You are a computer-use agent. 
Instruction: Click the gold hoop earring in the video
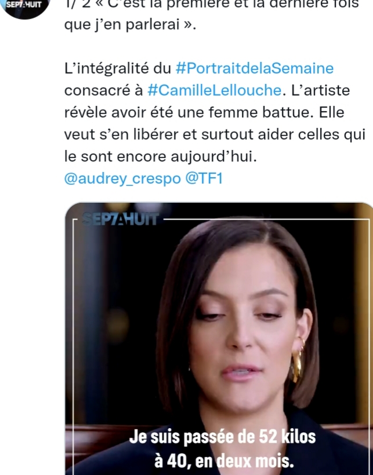coord(298,360)
